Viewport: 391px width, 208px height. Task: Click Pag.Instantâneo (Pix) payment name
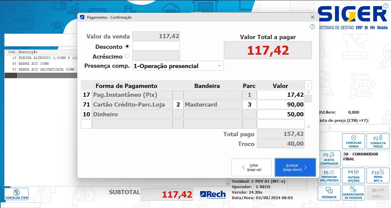coord(132,95)
